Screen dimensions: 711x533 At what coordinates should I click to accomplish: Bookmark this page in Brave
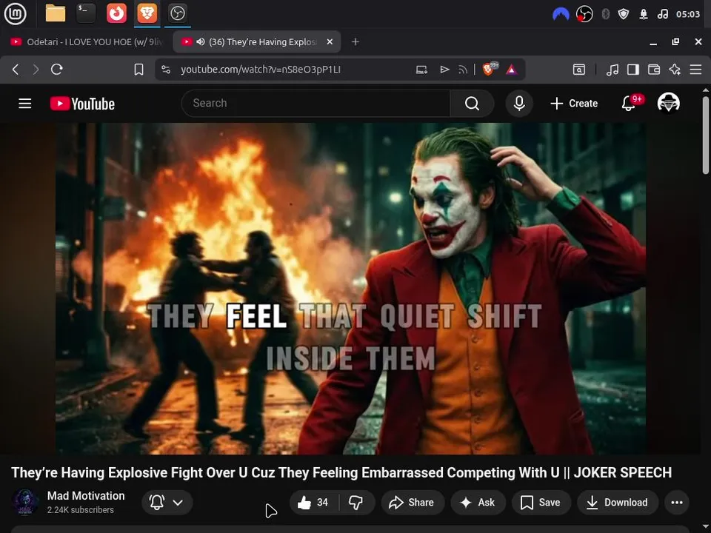click(x=138, y=70)
